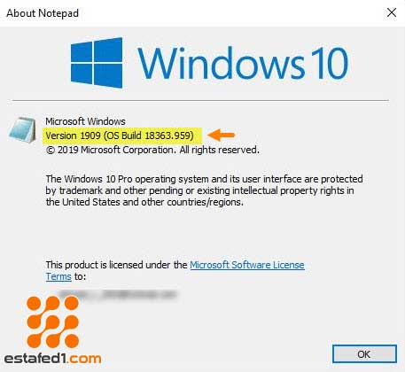The width and height of the screenshot is (405, 372).
Task: Click the Microsoft Windows label
Action: (85, 121)
